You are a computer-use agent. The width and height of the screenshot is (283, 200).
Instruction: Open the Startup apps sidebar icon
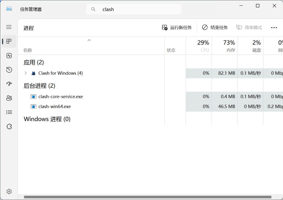point(9,84)
